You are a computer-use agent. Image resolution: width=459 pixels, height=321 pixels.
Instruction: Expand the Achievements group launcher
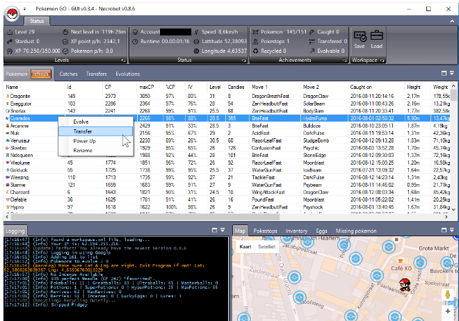(x=344, y=60)
